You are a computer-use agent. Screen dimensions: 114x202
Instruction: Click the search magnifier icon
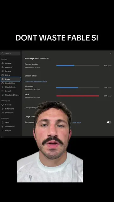click(x=3, y=53)
